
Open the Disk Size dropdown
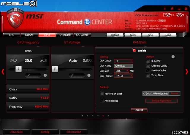click(x=121, y=71)
